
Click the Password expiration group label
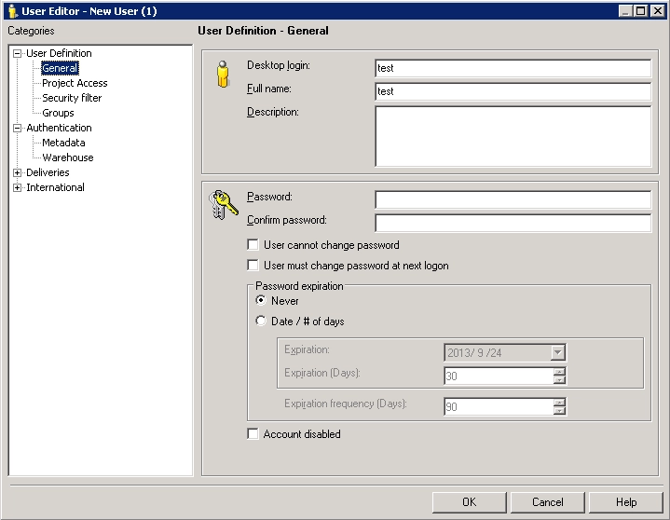(x=299, y=286)
